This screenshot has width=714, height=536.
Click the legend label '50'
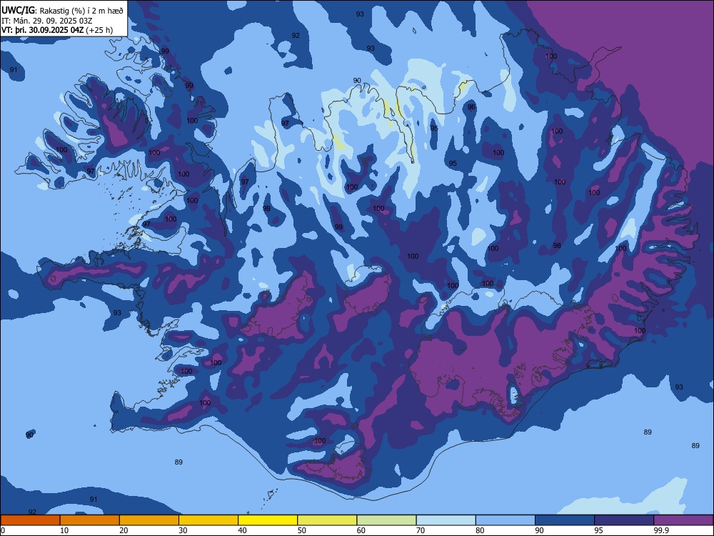(x=302, y=530)
